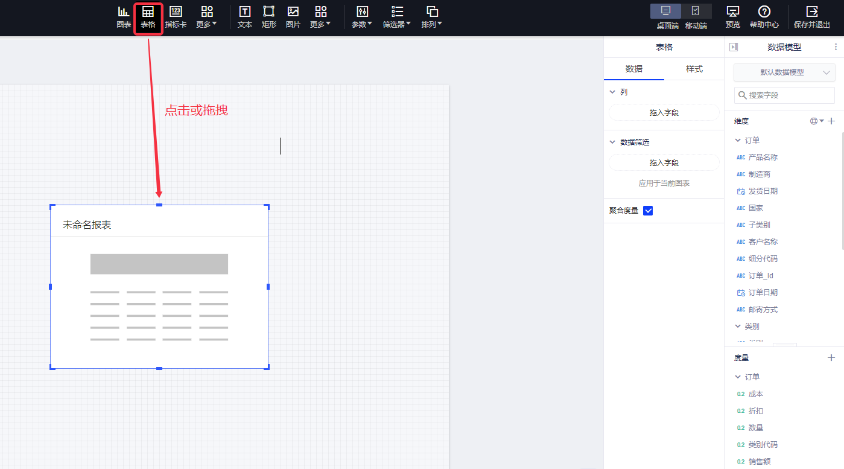Screen dimensions: 844x469
Task: Click the 产品名称 dimension field
Action: coord(763,157)
